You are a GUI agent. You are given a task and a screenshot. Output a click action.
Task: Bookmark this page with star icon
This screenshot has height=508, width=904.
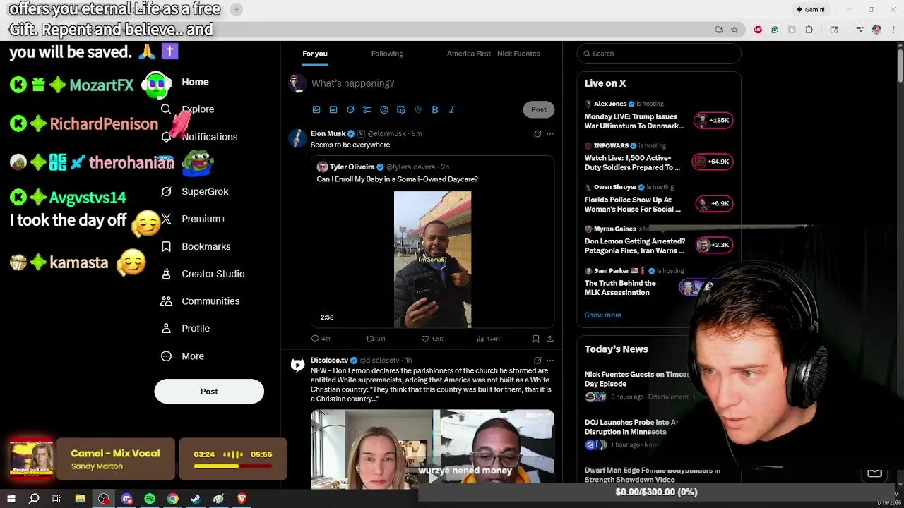(734, 30)
